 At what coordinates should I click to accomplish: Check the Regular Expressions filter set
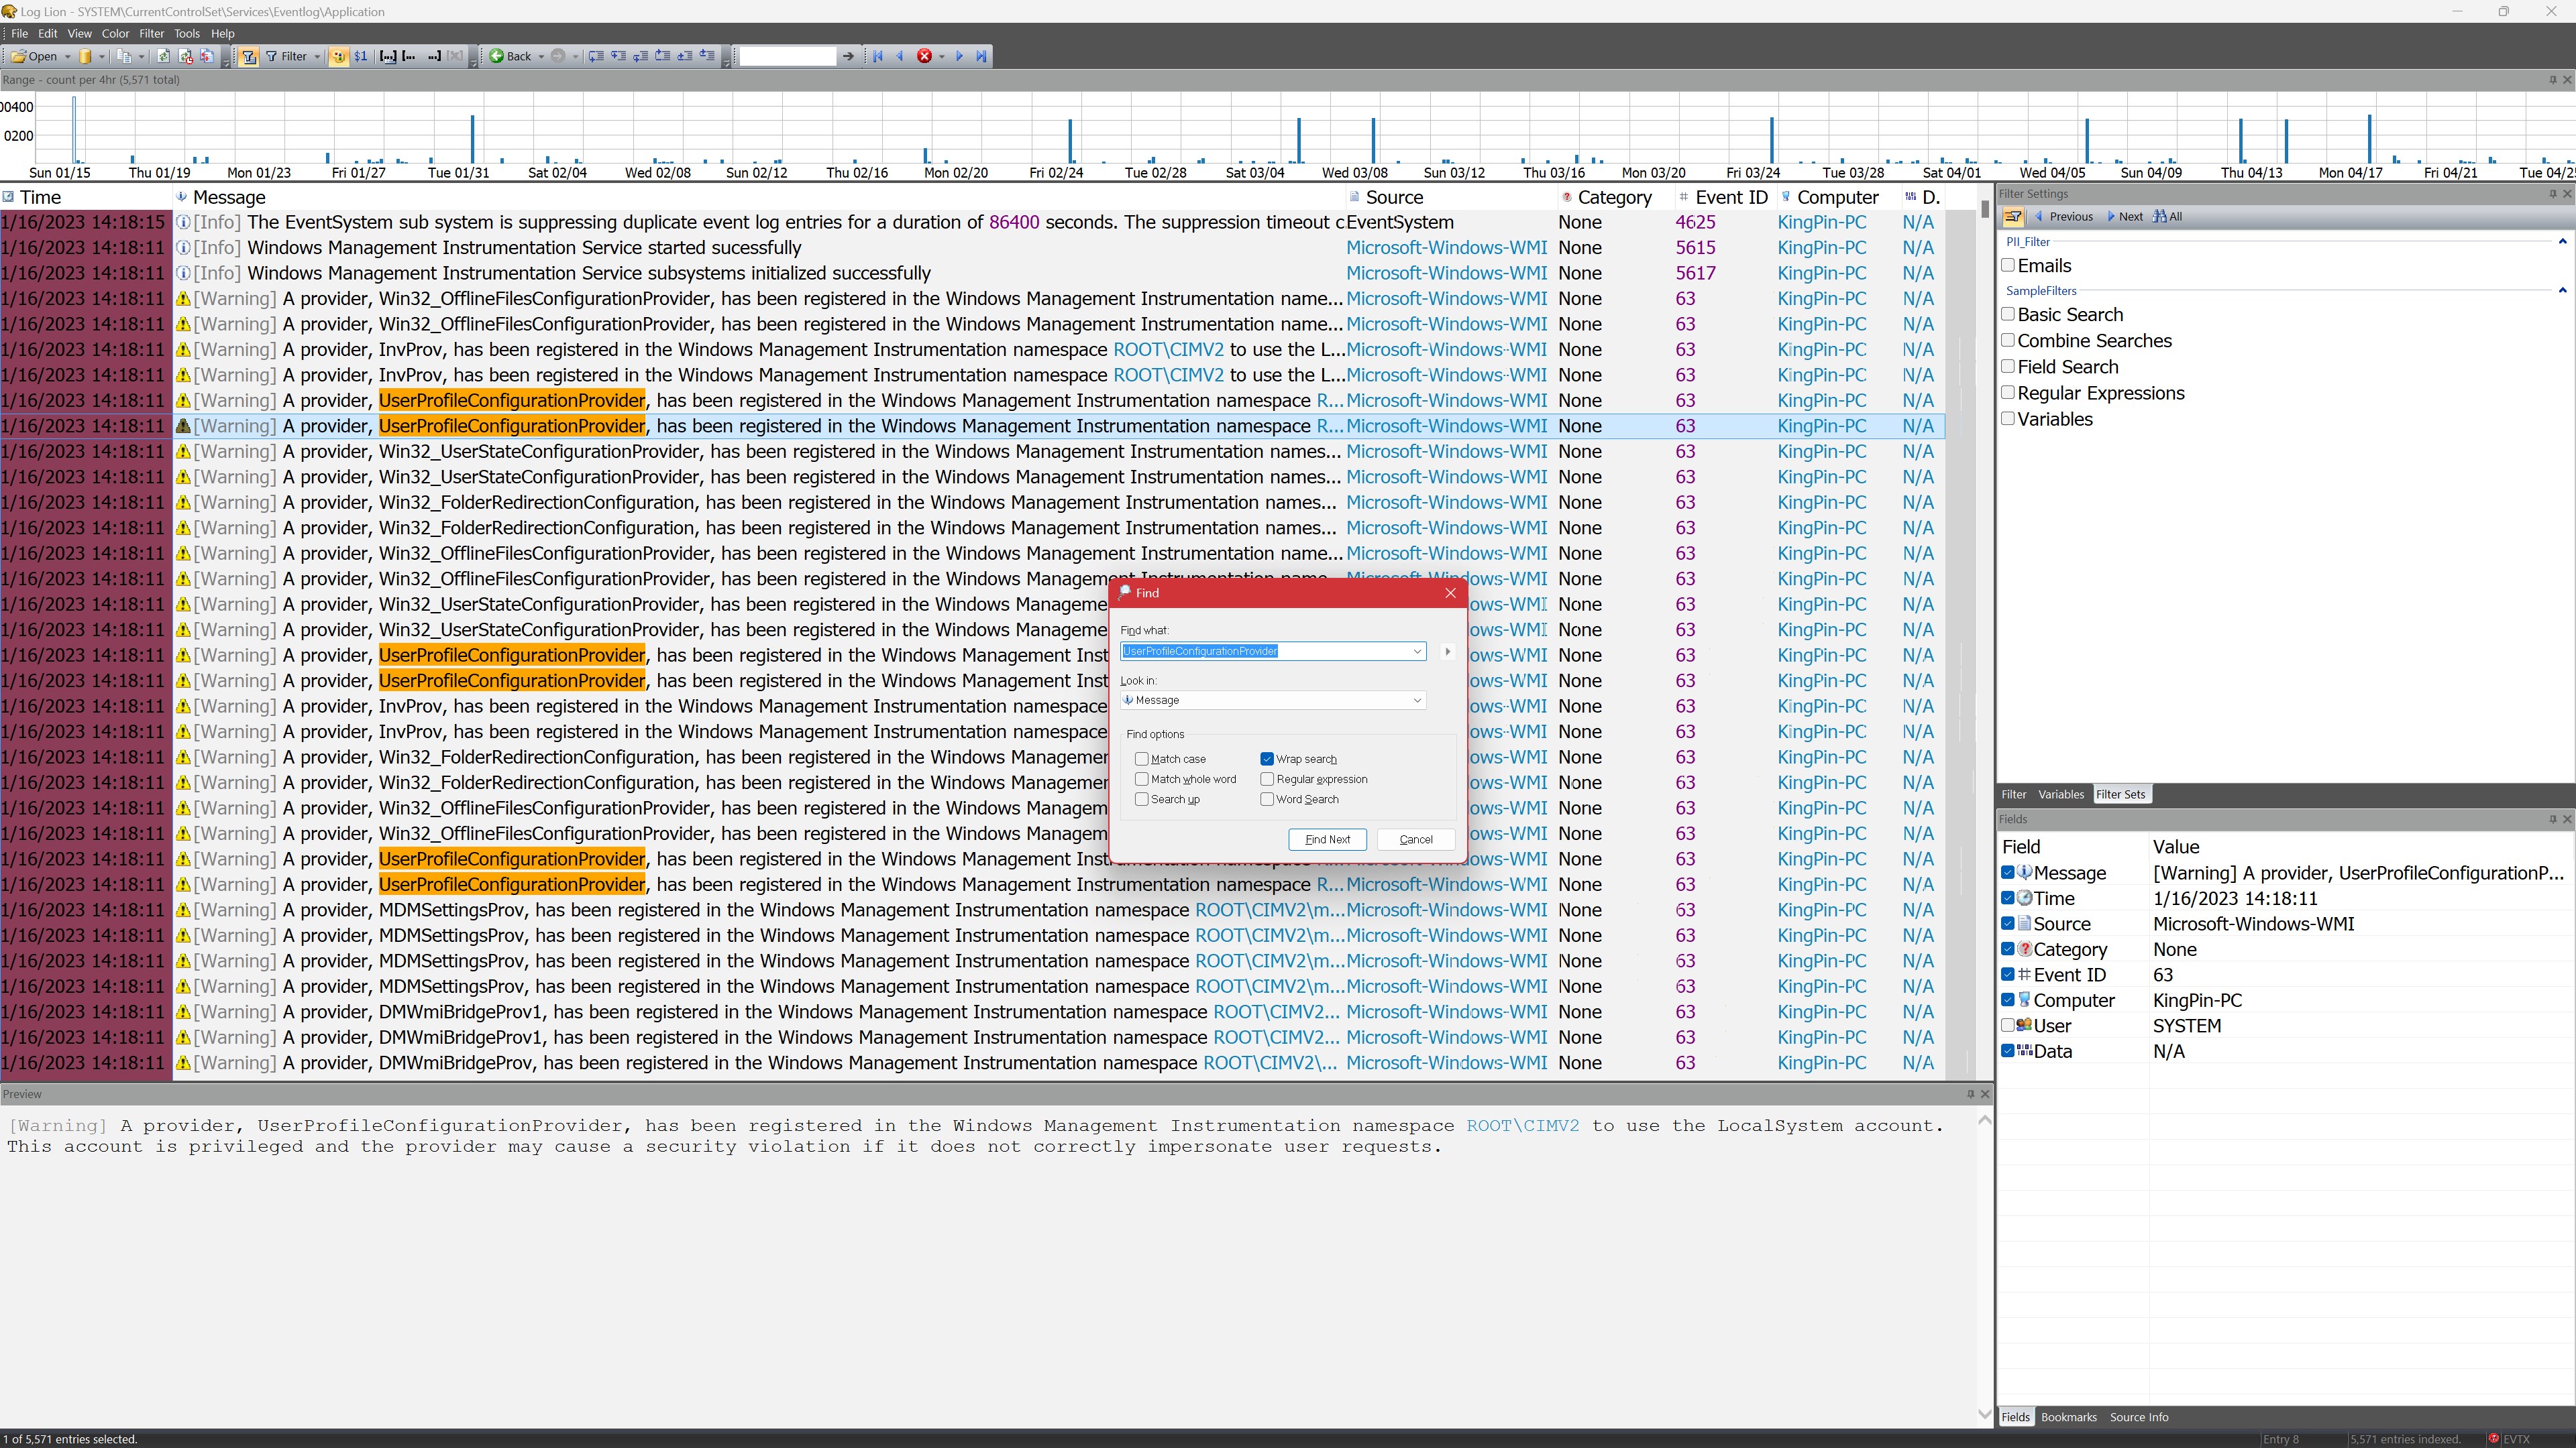tap(2008, 393)
